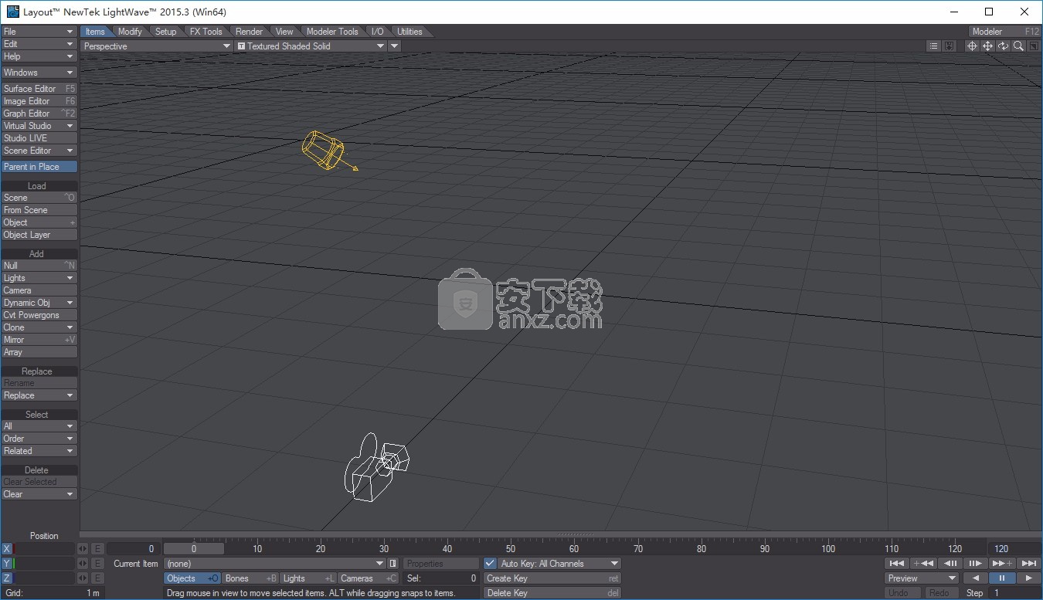Viewport: 1043px width, 600px height.
Task: Open envelope E button for Z channel
Action: (97, 578)
